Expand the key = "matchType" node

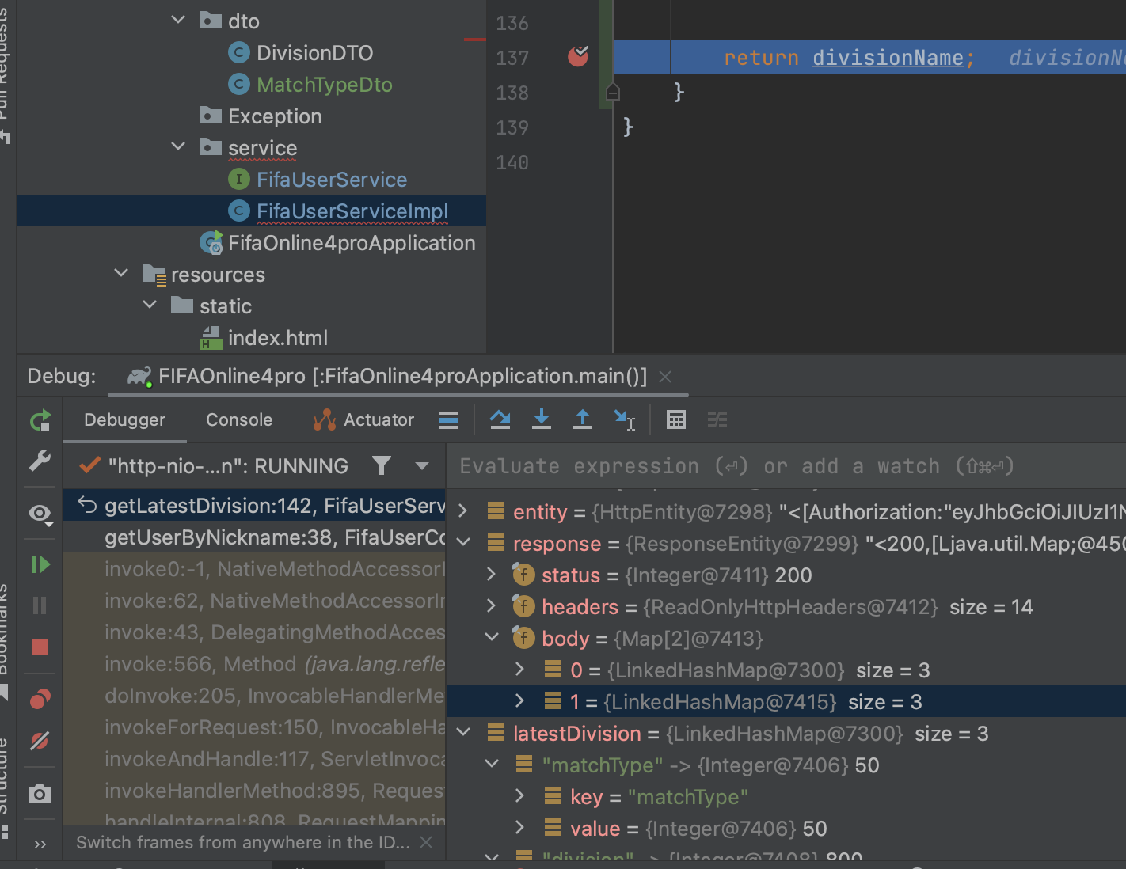coord(520,796)
